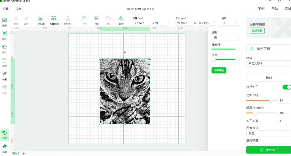Click the undo arrow (撤销)

click(x=16, y=18)
